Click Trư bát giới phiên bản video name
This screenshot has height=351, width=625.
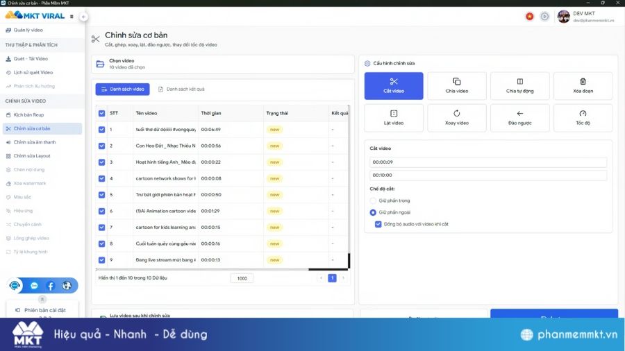click(165, 195)
